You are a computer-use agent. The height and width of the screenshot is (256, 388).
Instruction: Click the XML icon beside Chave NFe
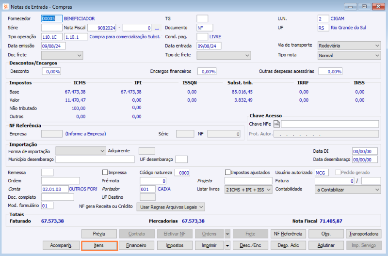click(276, 124)
